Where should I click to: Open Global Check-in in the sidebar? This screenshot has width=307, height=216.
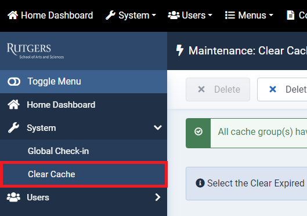[x=84, y=151]
